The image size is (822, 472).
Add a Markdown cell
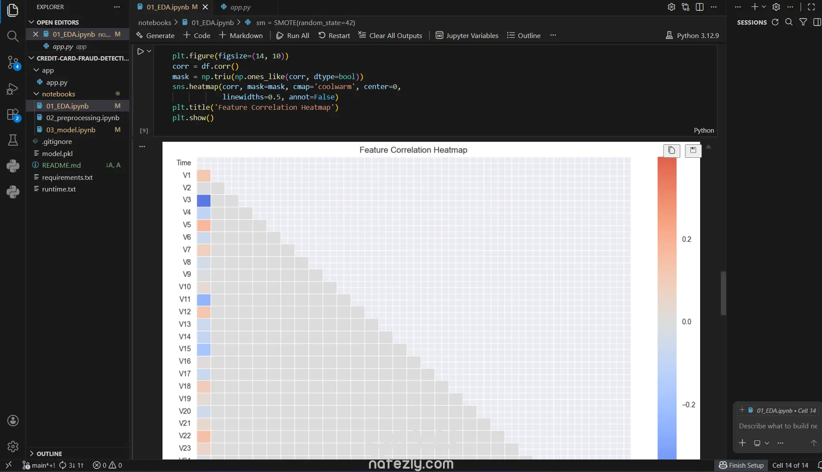241,35
